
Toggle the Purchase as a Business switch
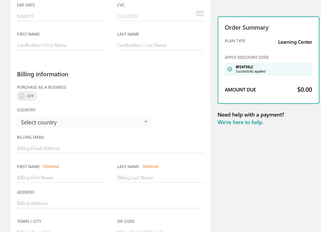(27, 96)
